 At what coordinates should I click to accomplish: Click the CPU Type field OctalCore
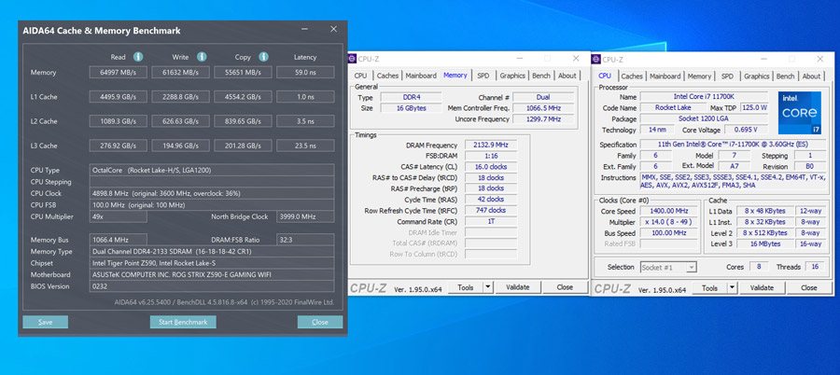(x=212, y=171)
